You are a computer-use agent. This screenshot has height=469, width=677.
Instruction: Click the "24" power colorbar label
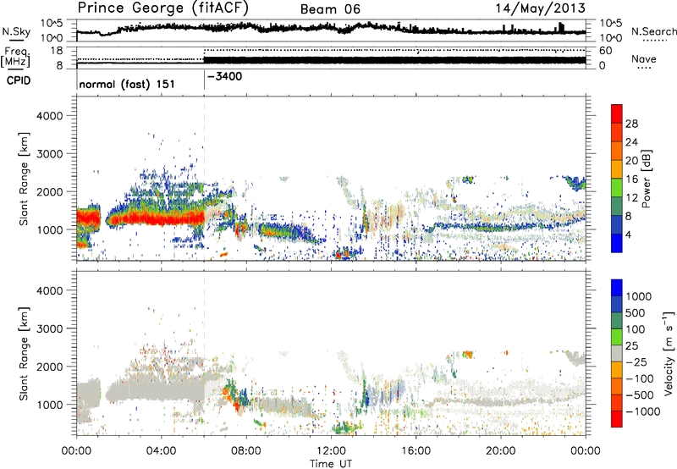pyautogui.click(x=631, y=142)
